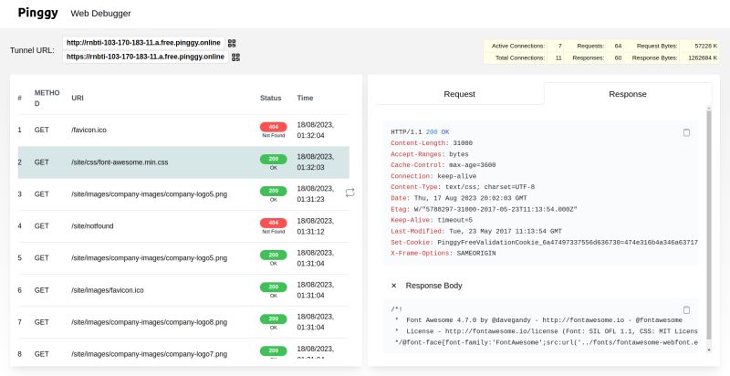Click the Total Connections value 11
The image size is (730, 376).
[x=558, y=58]
